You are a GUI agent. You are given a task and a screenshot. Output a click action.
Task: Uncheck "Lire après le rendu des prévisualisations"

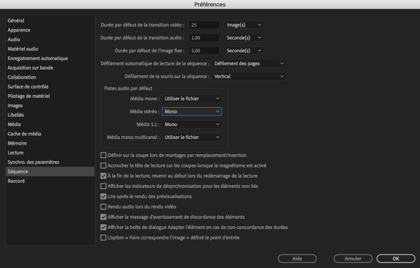pyautogui.click(x=103, y=196)
